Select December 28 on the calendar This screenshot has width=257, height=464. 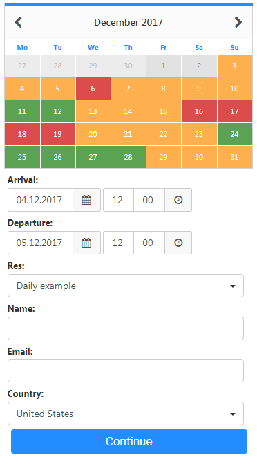[x=128, y=157]
